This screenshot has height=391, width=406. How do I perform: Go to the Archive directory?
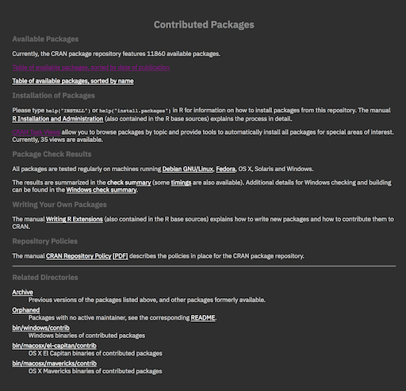[23, 293]
